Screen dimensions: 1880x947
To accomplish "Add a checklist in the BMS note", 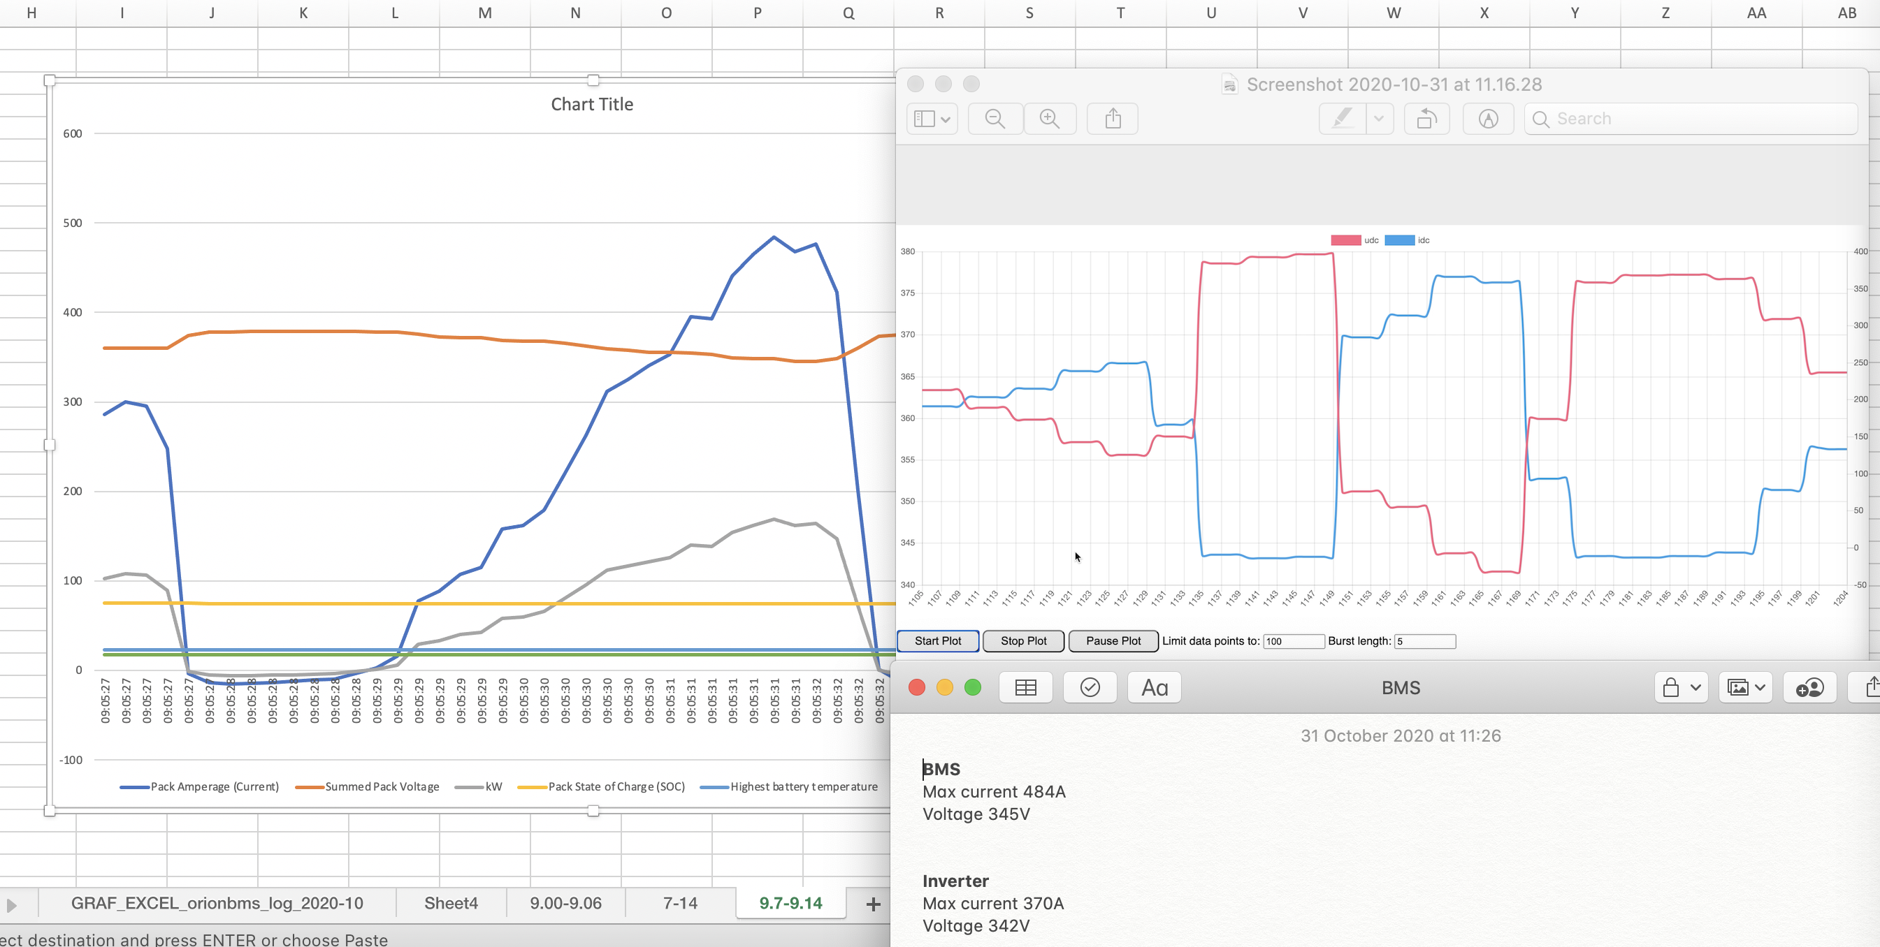I will pyautogui.click(x=1090, y=687).
